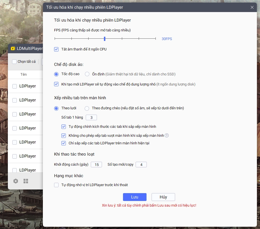Click the "Tên" column header in LDMultiPlayer
Image resolution: width=260 pixels, height=229 pixels.
pyautogui.click(x=24, y=74)
